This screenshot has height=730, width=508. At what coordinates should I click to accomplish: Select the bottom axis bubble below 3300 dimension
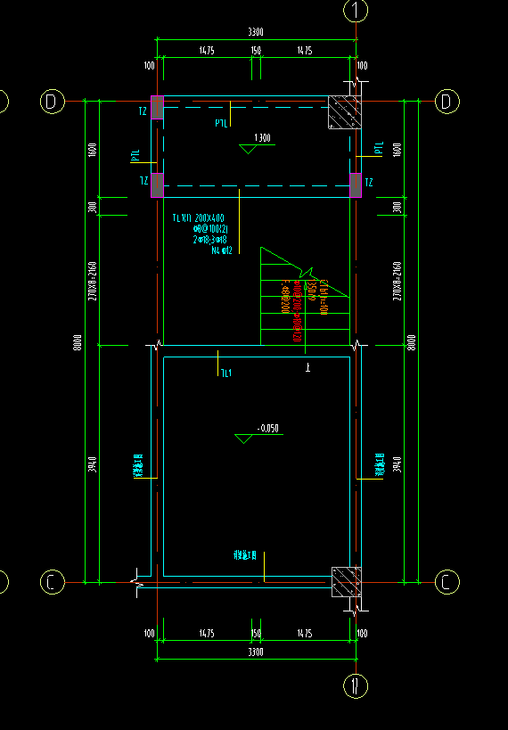(x=356, y=685)
